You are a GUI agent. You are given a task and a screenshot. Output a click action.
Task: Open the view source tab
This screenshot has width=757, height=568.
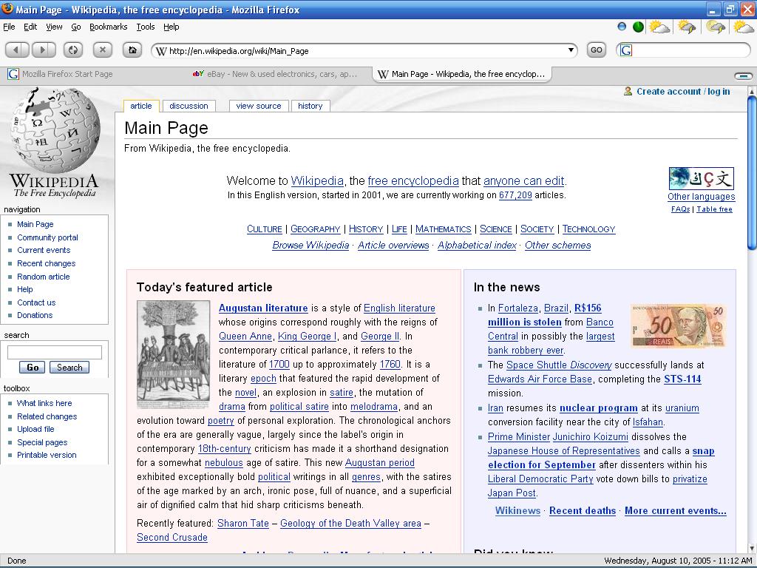(258, 106)
